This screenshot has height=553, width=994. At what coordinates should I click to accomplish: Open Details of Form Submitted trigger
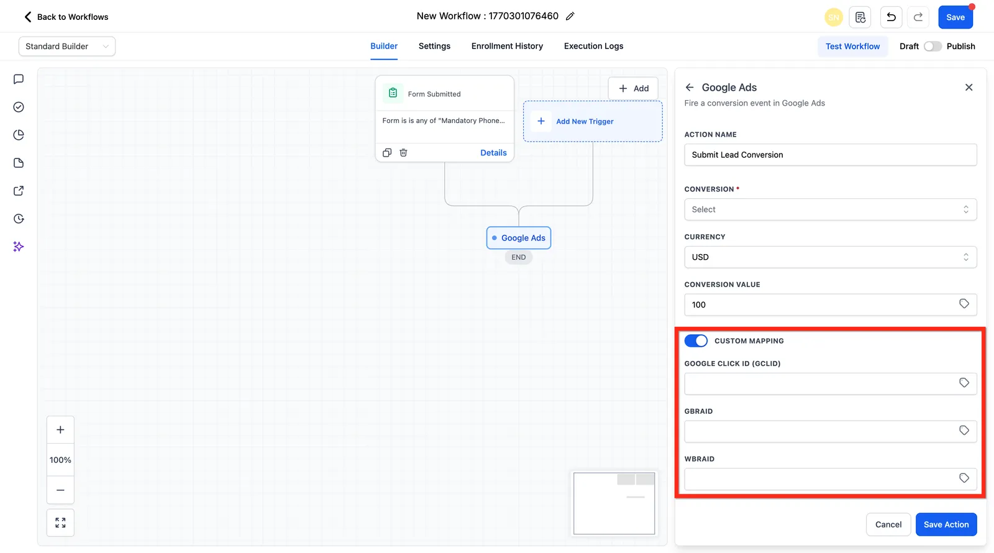click(x=493, y=153)
